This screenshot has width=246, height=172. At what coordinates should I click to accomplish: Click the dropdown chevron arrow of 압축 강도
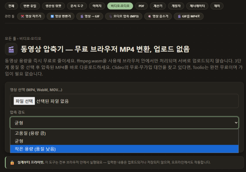click(x=236, y=123)
